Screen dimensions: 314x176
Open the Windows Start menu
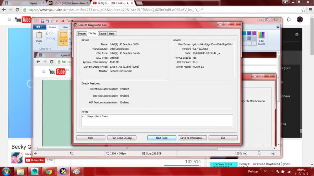(6, 171)
